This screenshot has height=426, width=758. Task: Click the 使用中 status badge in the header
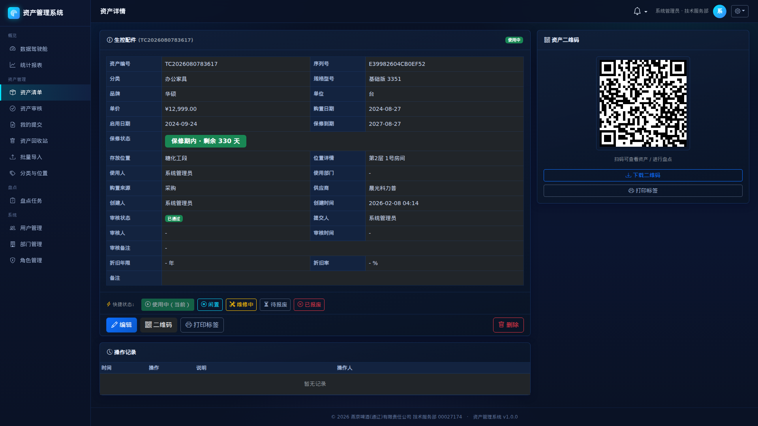pyautogui.click(x=514, y=40)
